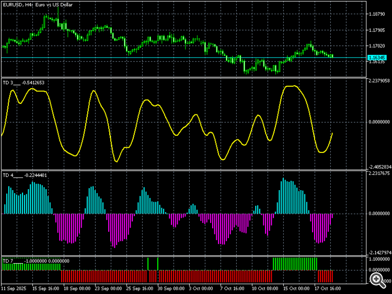392x294 pixels.
Task: Click the 1.17905 price scale label
Action: click(x=377, y=30)
